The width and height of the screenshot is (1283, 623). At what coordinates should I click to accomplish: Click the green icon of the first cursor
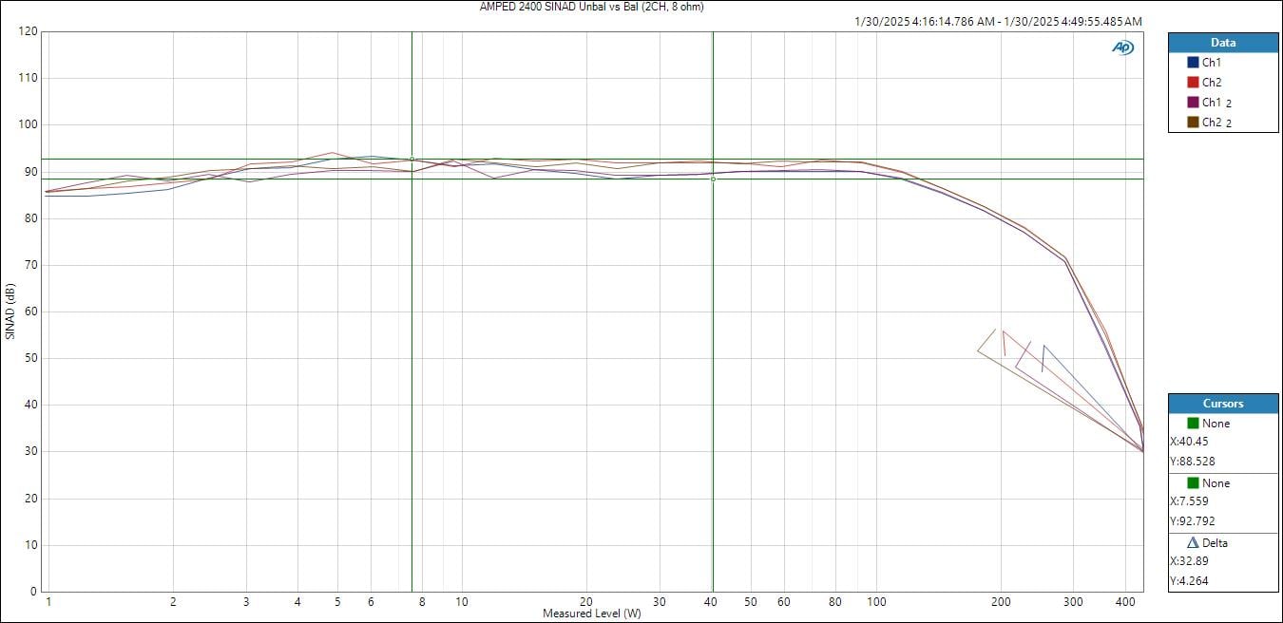point(1193,423)
